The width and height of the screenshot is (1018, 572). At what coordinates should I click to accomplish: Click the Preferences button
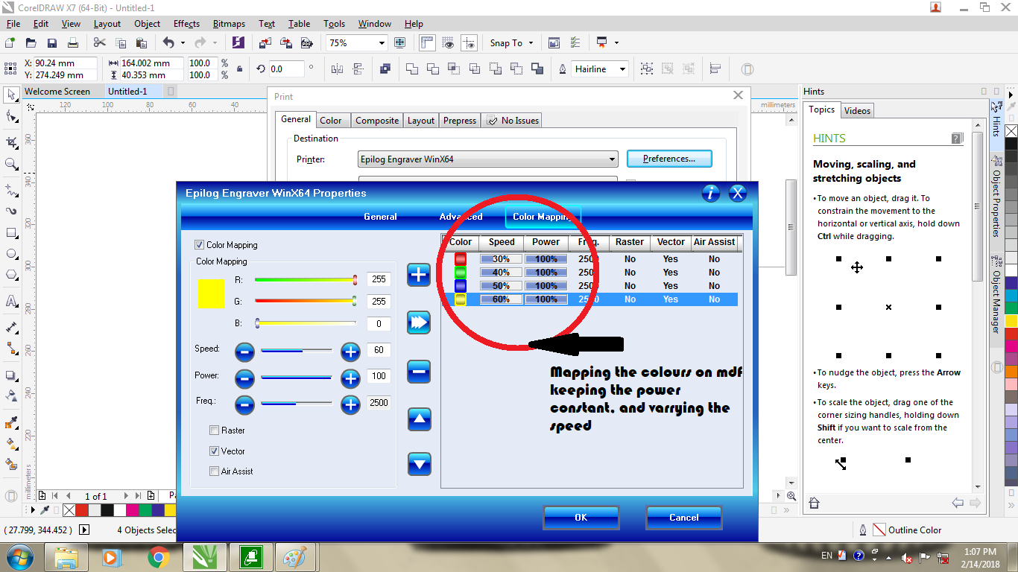point(669,159)
